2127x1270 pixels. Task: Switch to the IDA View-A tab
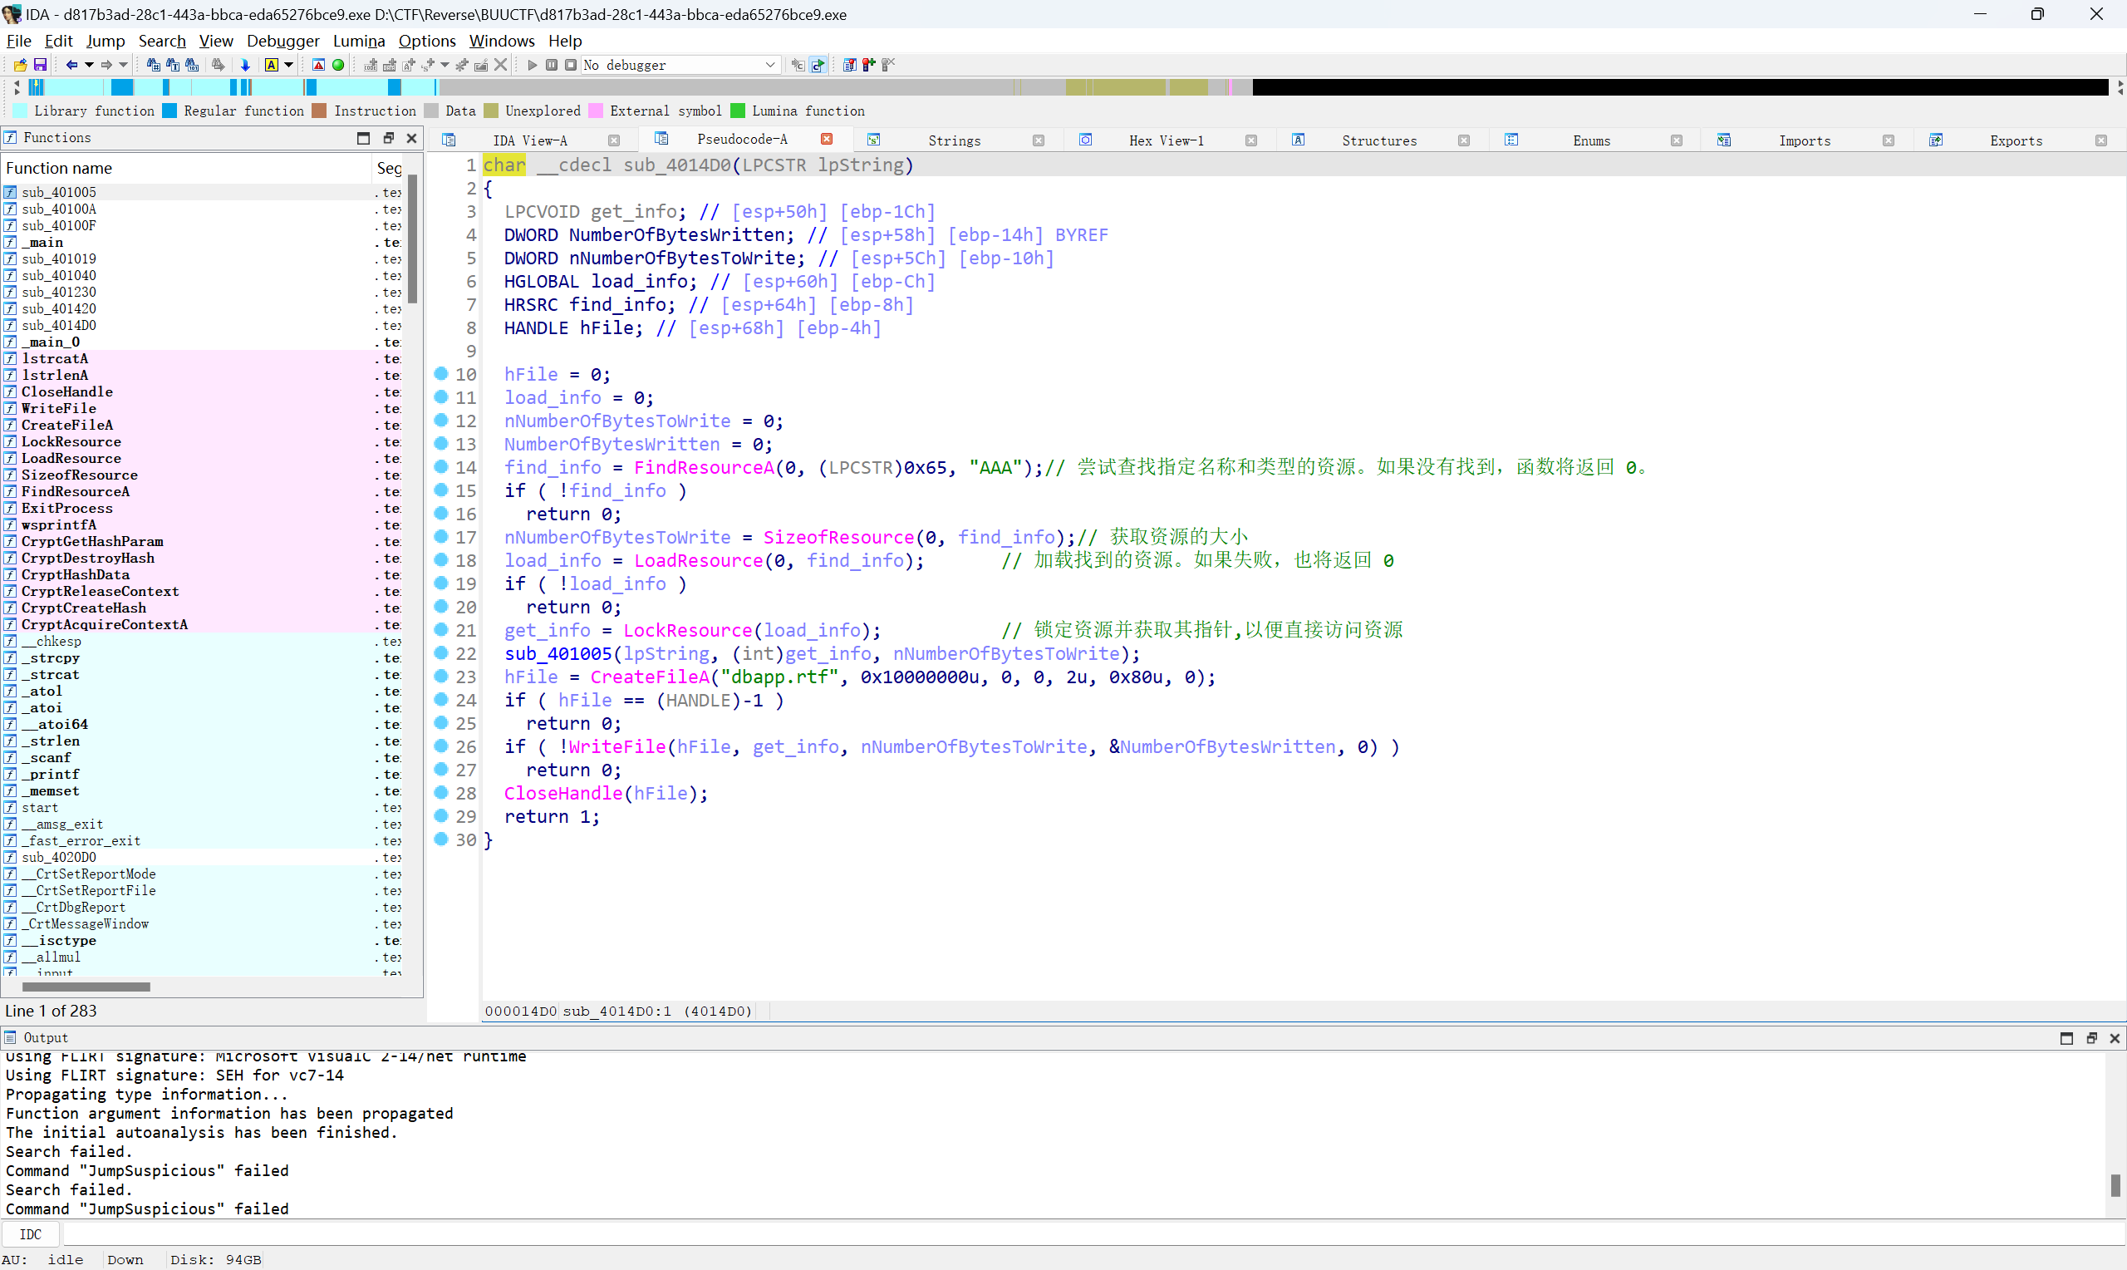(x=529, y=140)
